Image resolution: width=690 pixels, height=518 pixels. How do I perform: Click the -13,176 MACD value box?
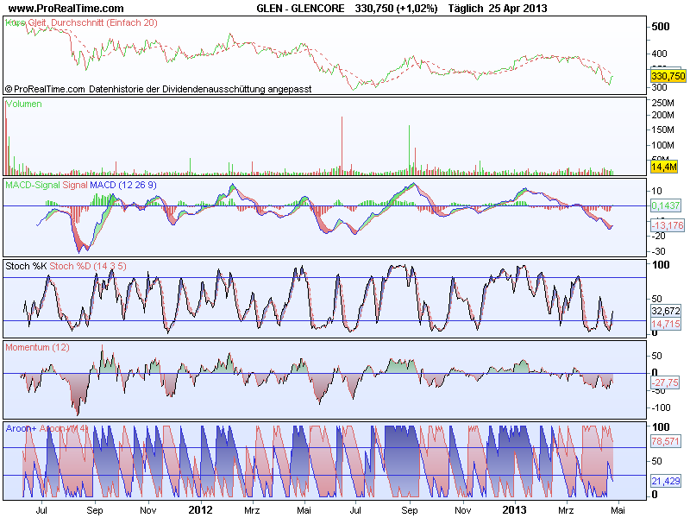coord(667,225)
